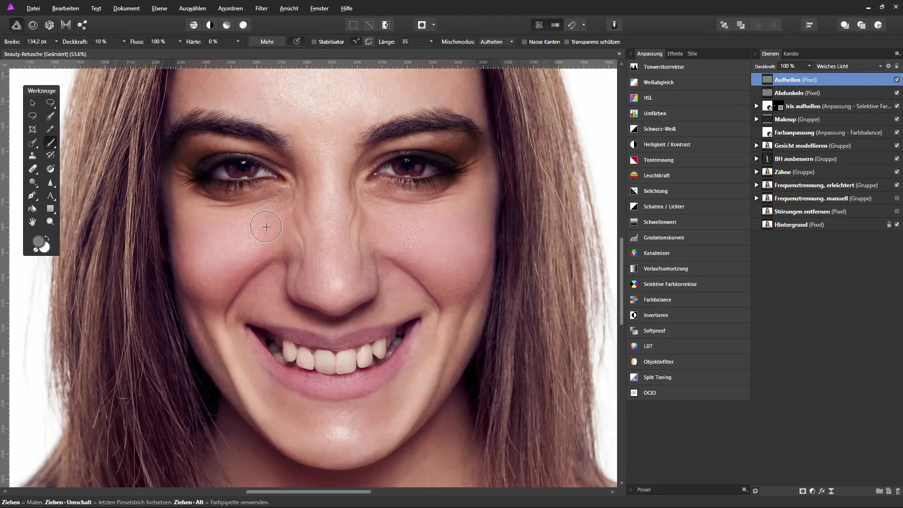Enable the Nasse Kanten checkbox
Screen dimensions: 903x508
click(x=524, y=42)
